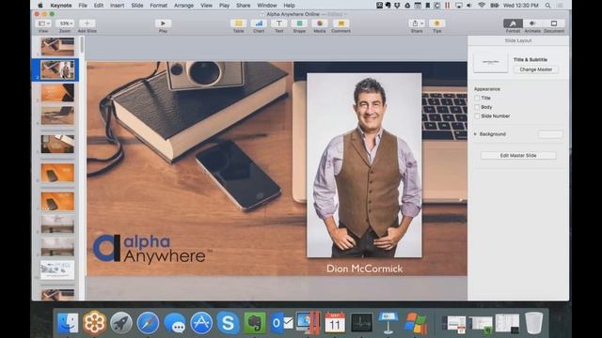Open Launchpad rocket icon in Dock

click(121, 323)
